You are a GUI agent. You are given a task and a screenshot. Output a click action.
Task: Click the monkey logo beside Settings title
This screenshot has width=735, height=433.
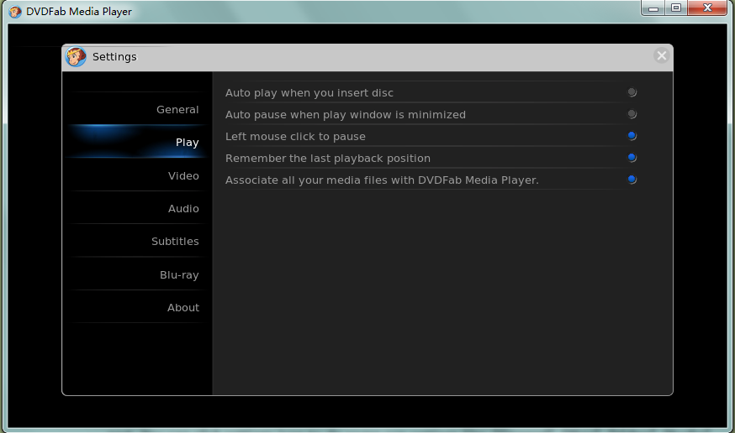click(76, 57)
